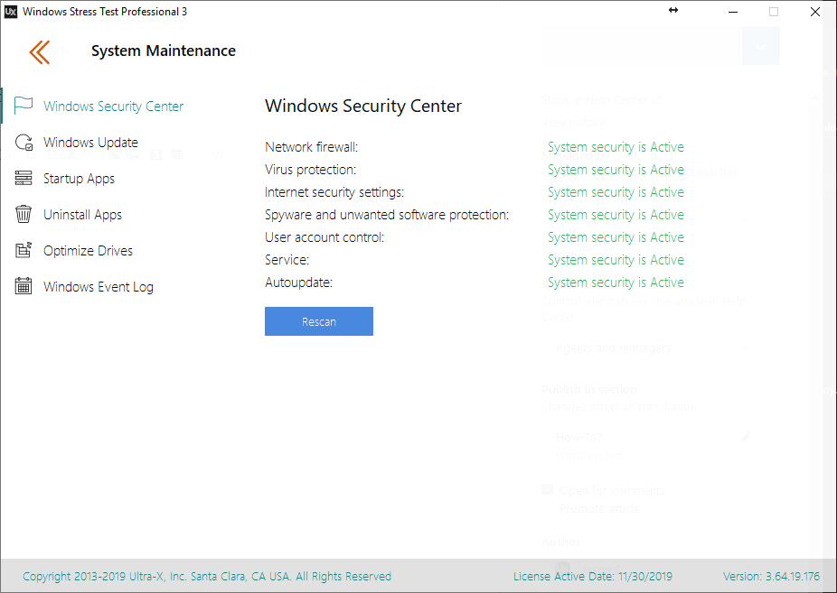Click the faded chevron dropdown button at top right
837x593 pixels.
(x=760, y=47)
